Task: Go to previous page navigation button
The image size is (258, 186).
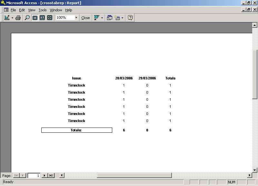Action: pyautogui.click(x=23, y=175)
